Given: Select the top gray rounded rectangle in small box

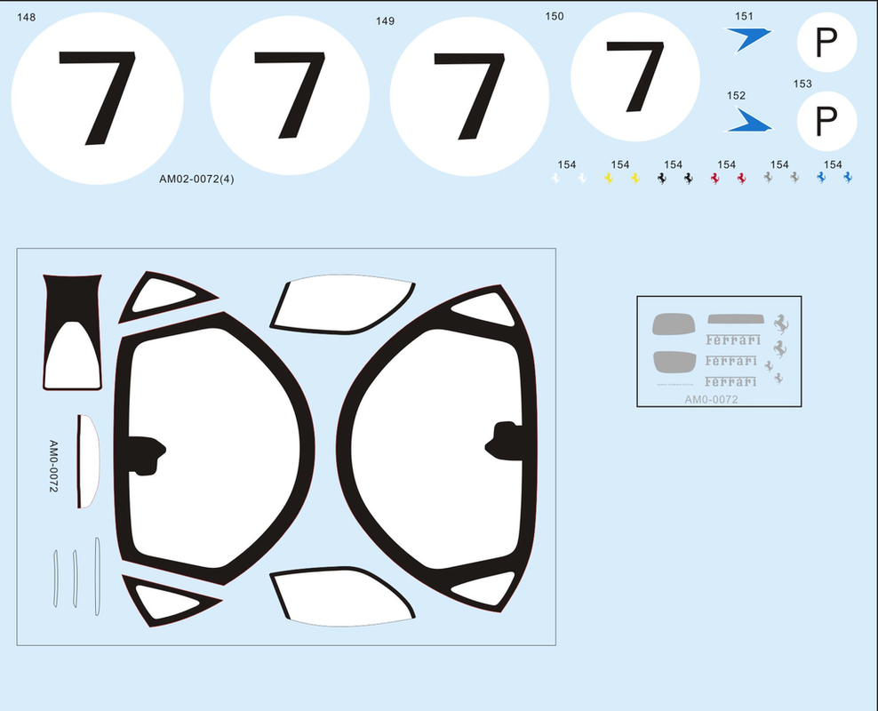Looking at the screenshot, I should pyautogui.click(x=674, y=324).
